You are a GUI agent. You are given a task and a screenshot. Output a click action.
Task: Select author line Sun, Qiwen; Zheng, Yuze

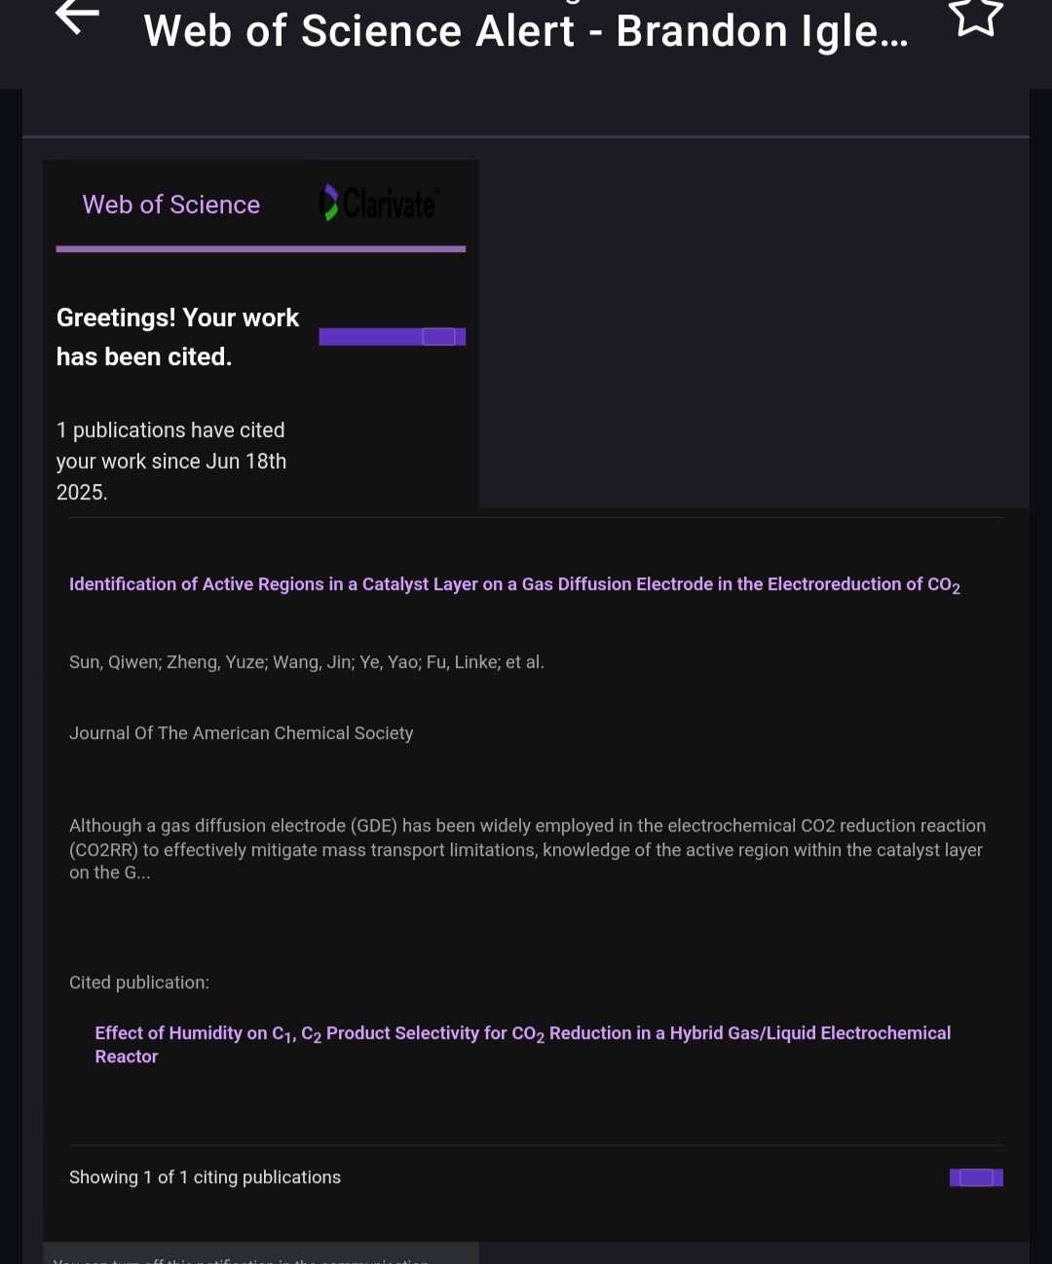click(307, 662)
